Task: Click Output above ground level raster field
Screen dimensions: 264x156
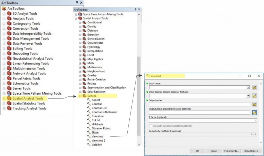Action: 200,113
